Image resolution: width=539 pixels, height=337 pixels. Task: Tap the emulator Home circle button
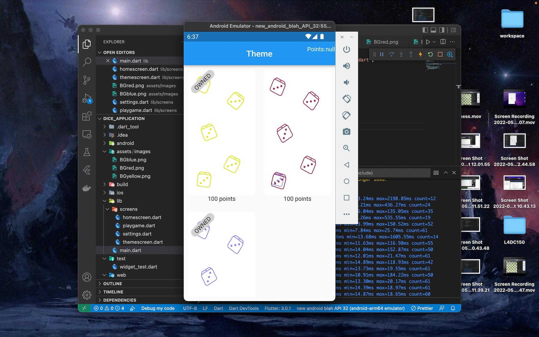tap(346, 181)
